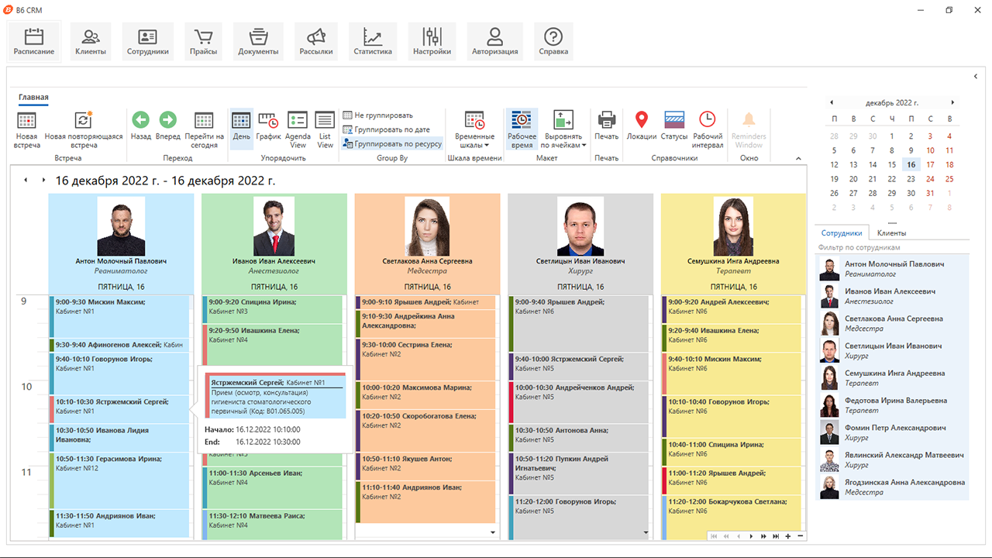The image size is (992, 558).
Task: Switch to the Клиенты tab
Action: point(892,232)
